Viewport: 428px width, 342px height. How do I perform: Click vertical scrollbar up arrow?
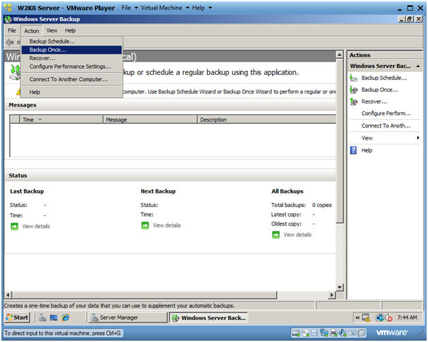tap(339, 55)
